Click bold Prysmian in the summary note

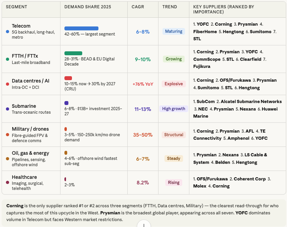(110, 213)
